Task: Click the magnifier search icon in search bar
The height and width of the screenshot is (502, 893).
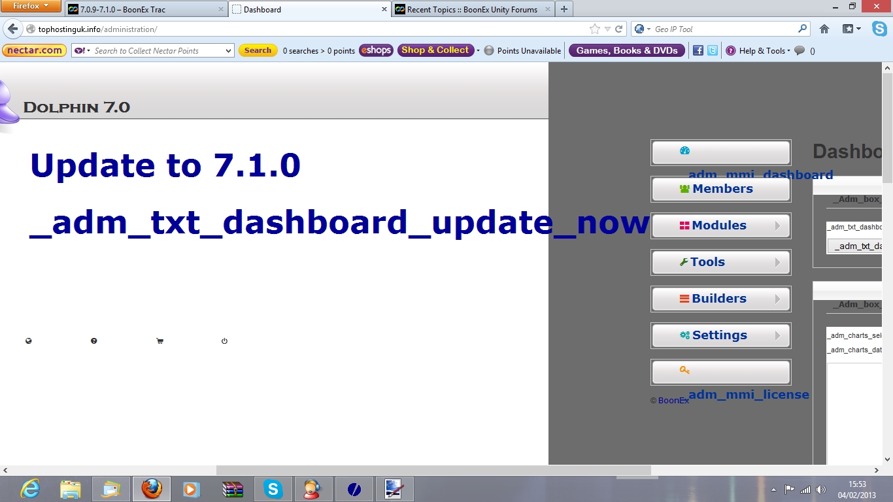Action: [x=803, y=29]
